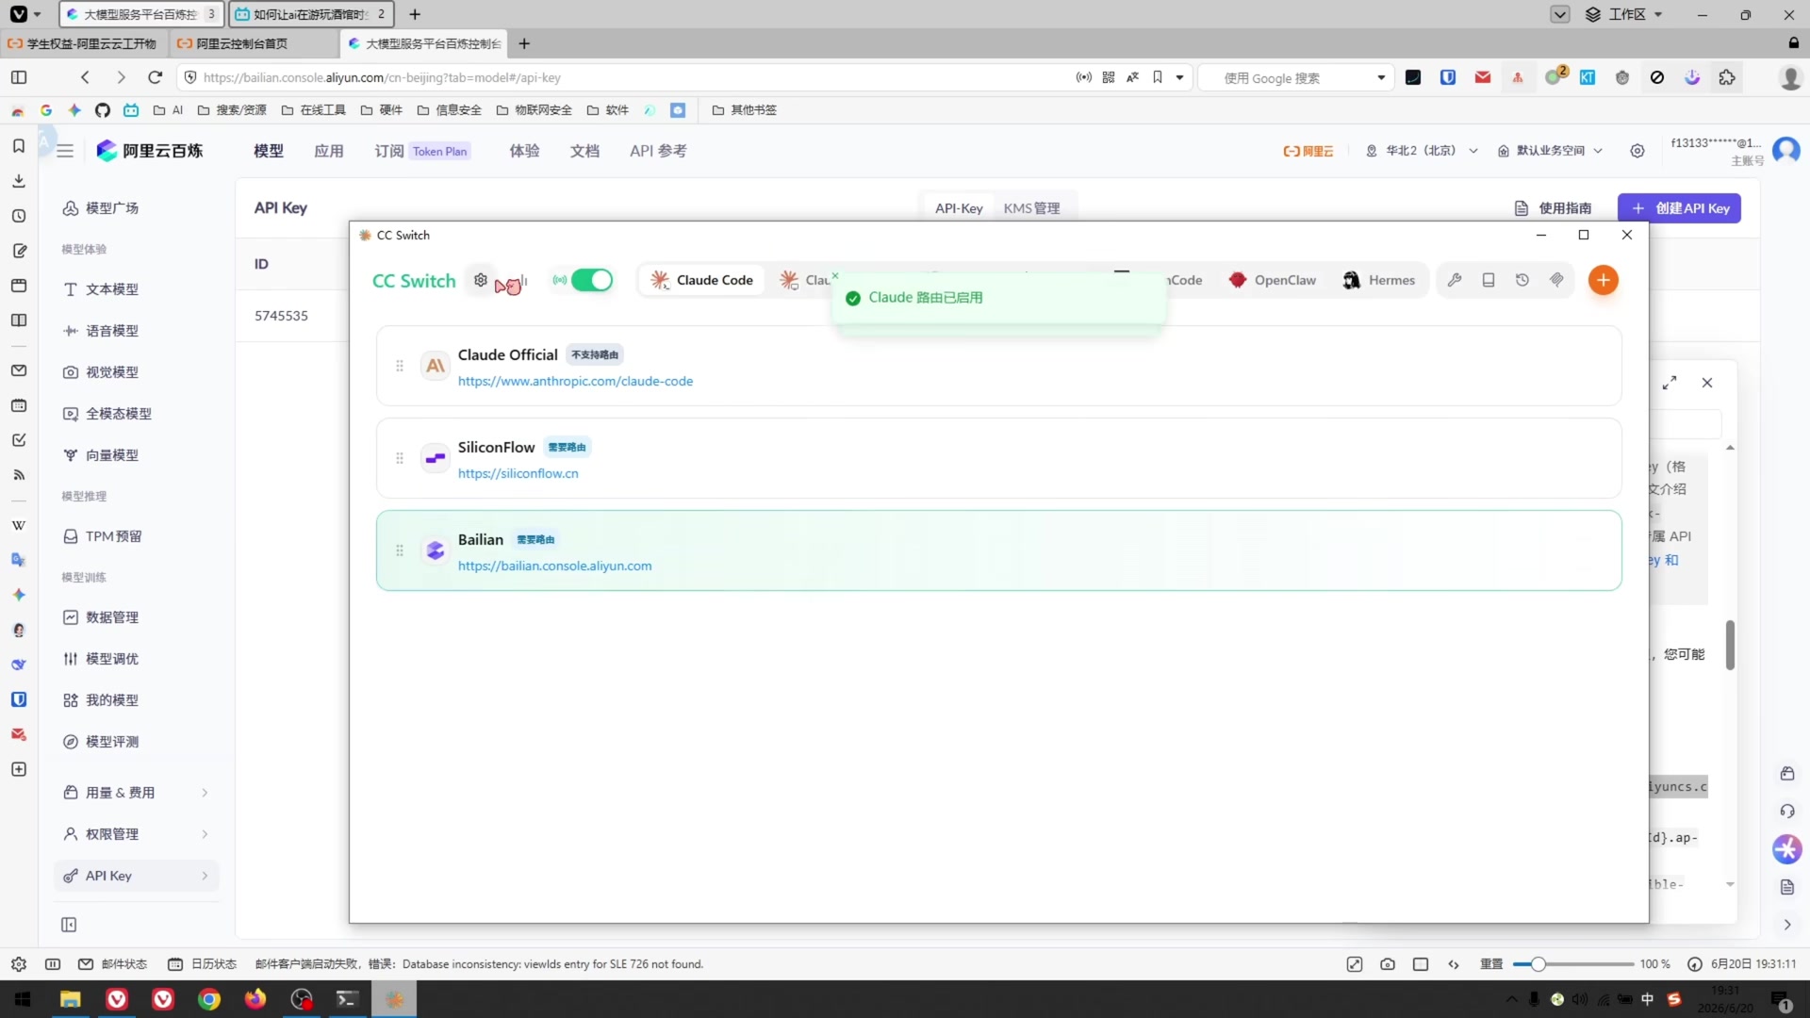Image resolution: width=1810 pixels, height=1018 pixels.
Task: Add a new provider with orange plus
Action: (1603, 280)
